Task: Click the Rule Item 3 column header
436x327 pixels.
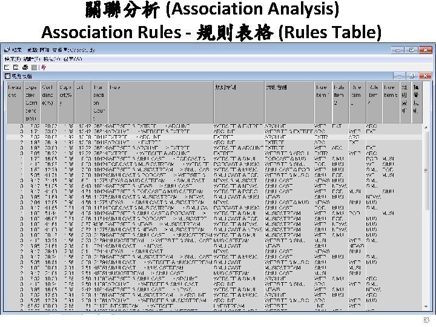Action: click(x=357, y=102)
